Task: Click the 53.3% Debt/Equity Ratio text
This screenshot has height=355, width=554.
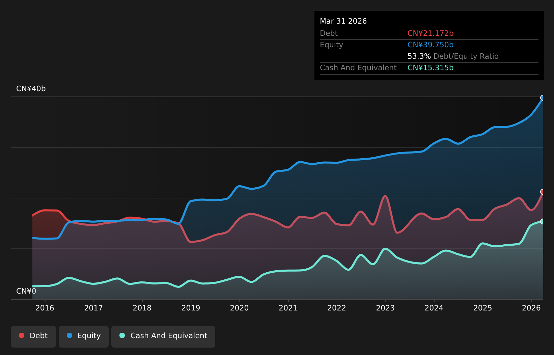Action: 453,56
